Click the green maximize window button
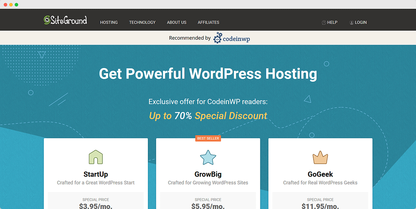 pos(16,5)
